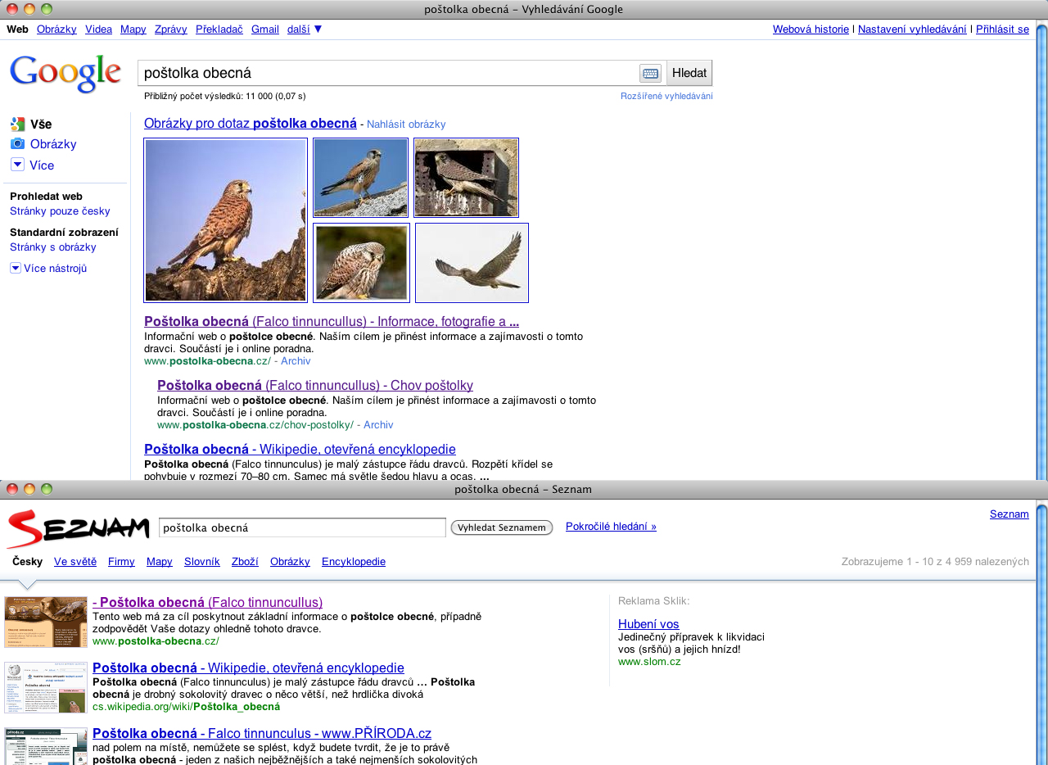Open Mapy in Google top navigation
This screenshot has height=765, width=1048.
click(x=133, y=29)
